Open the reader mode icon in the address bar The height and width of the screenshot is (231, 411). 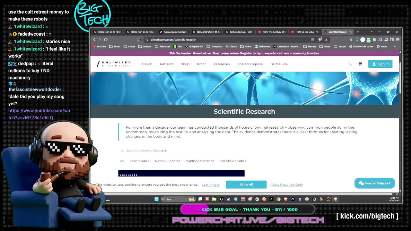click(312, 40)
